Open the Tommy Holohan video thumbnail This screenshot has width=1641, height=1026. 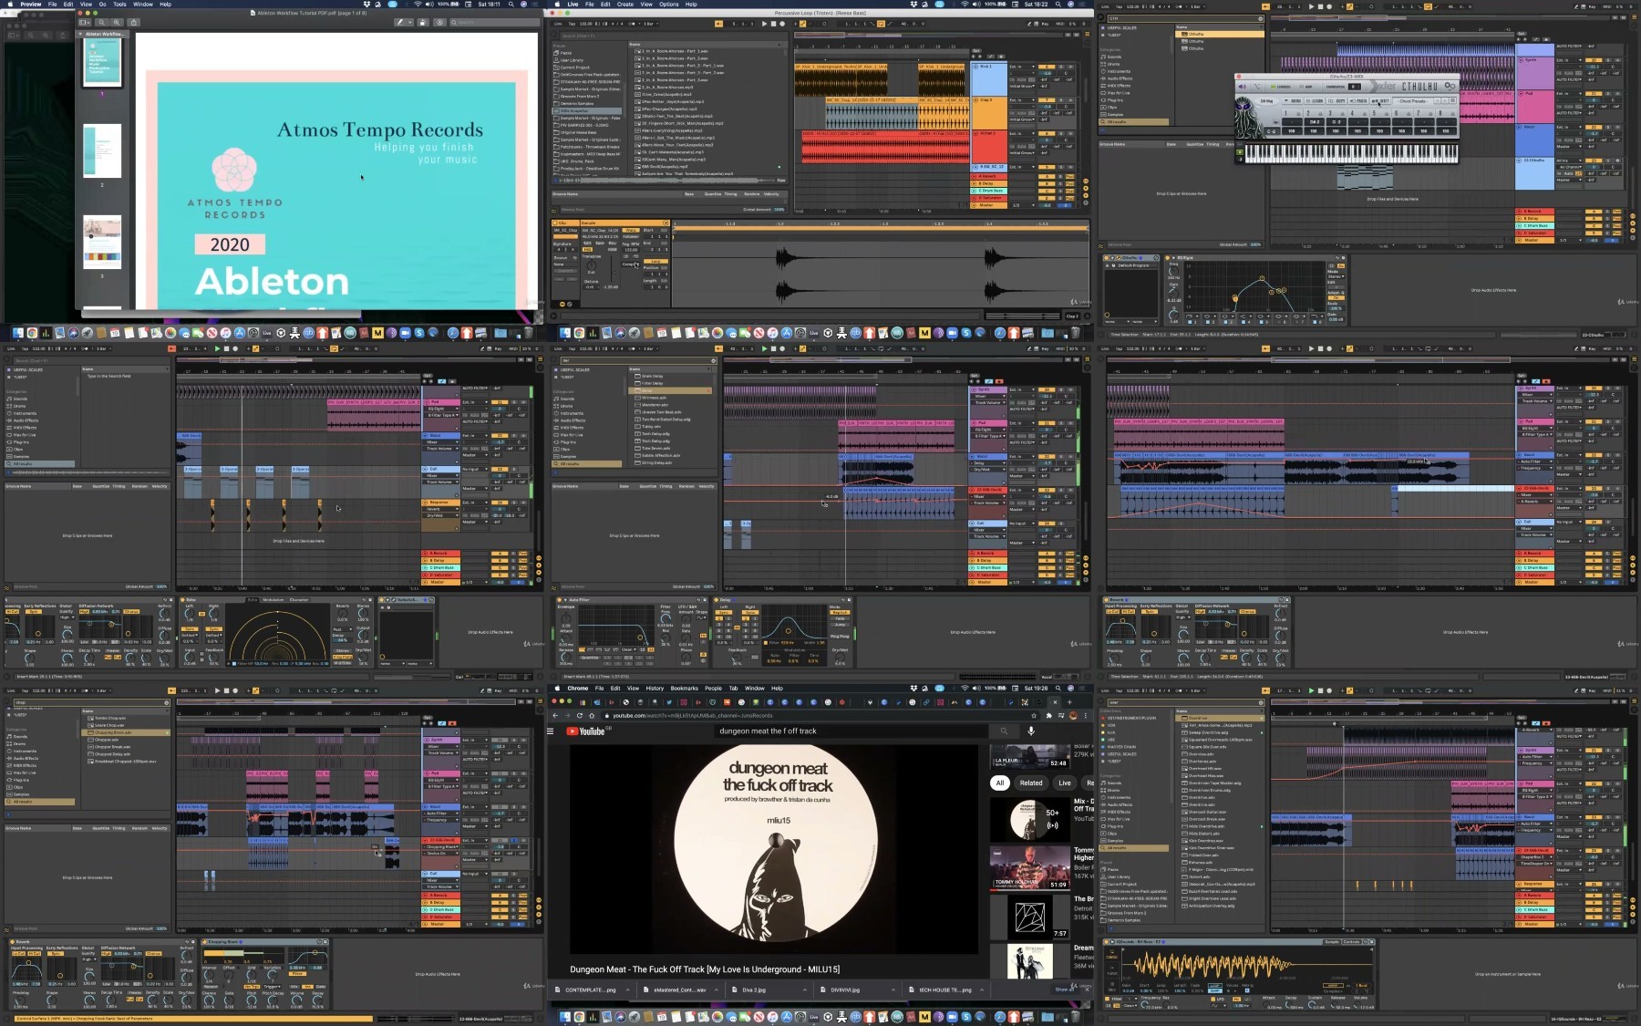(1030, 867)
